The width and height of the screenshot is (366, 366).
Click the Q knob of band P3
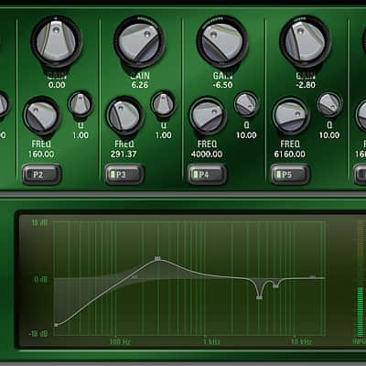click(x=164, y=104)
